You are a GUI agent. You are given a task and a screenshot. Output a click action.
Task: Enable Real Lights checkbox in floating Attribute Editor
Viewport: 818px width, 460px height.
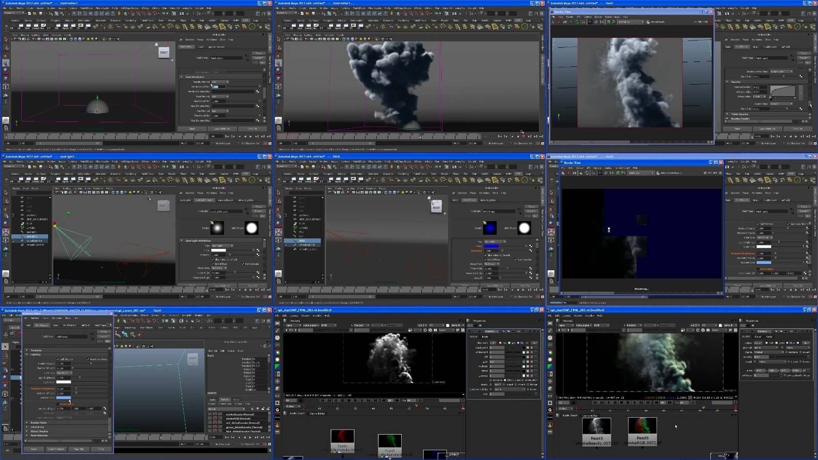pyautogui.click(x=58, y=404)
